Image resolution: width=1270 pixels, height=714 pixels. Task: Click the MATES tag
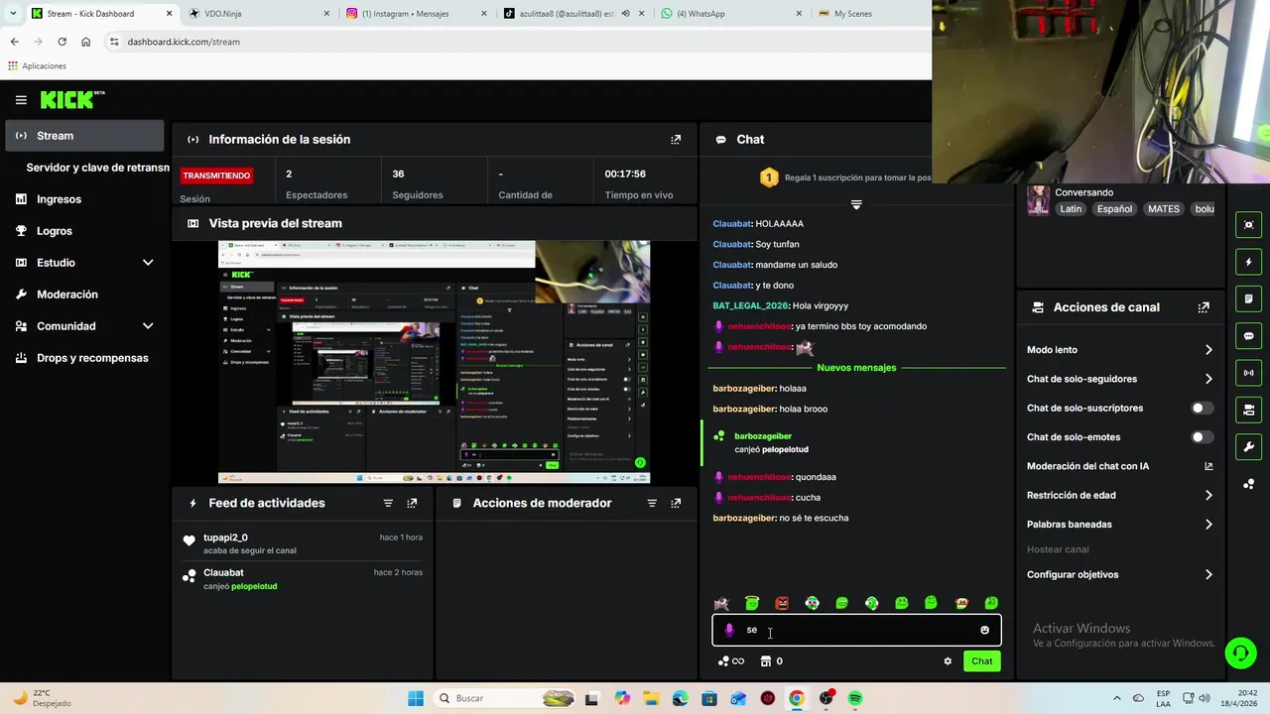1163,209
